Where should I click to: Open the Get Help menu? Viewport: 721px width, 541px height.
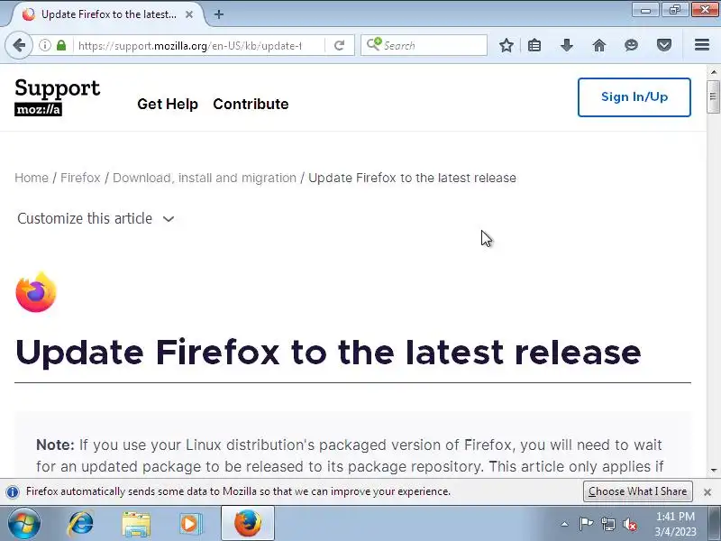point(168,104)
